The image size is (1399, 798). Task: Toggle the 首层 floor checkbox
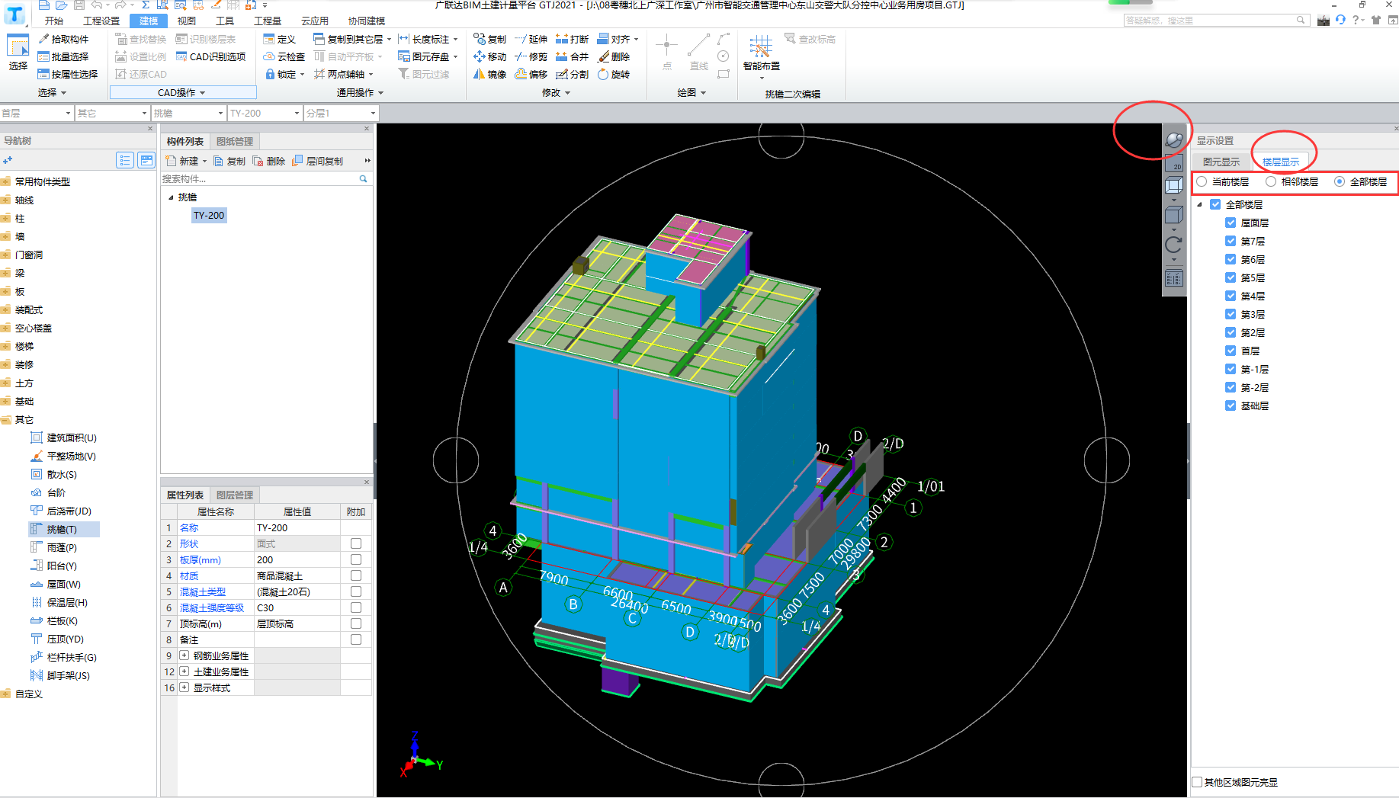coord(1231,351)
